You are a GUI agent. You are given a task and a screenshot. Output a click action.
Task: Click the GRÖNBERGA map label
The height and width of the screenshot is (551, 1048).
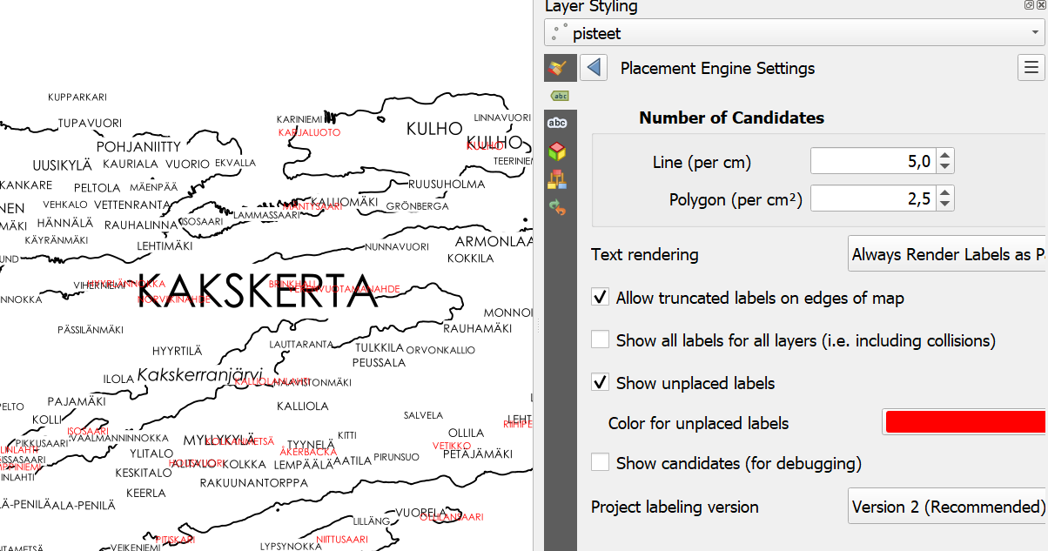417,206
